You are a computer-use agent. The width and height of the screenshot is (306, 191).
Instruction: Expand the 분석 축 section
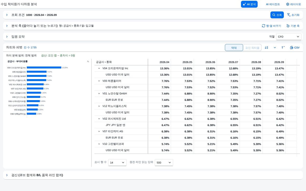[7, 26]
